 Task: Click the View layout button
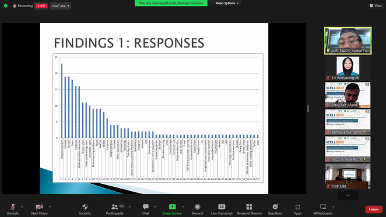pyautogui.click(x=376, y=5)
